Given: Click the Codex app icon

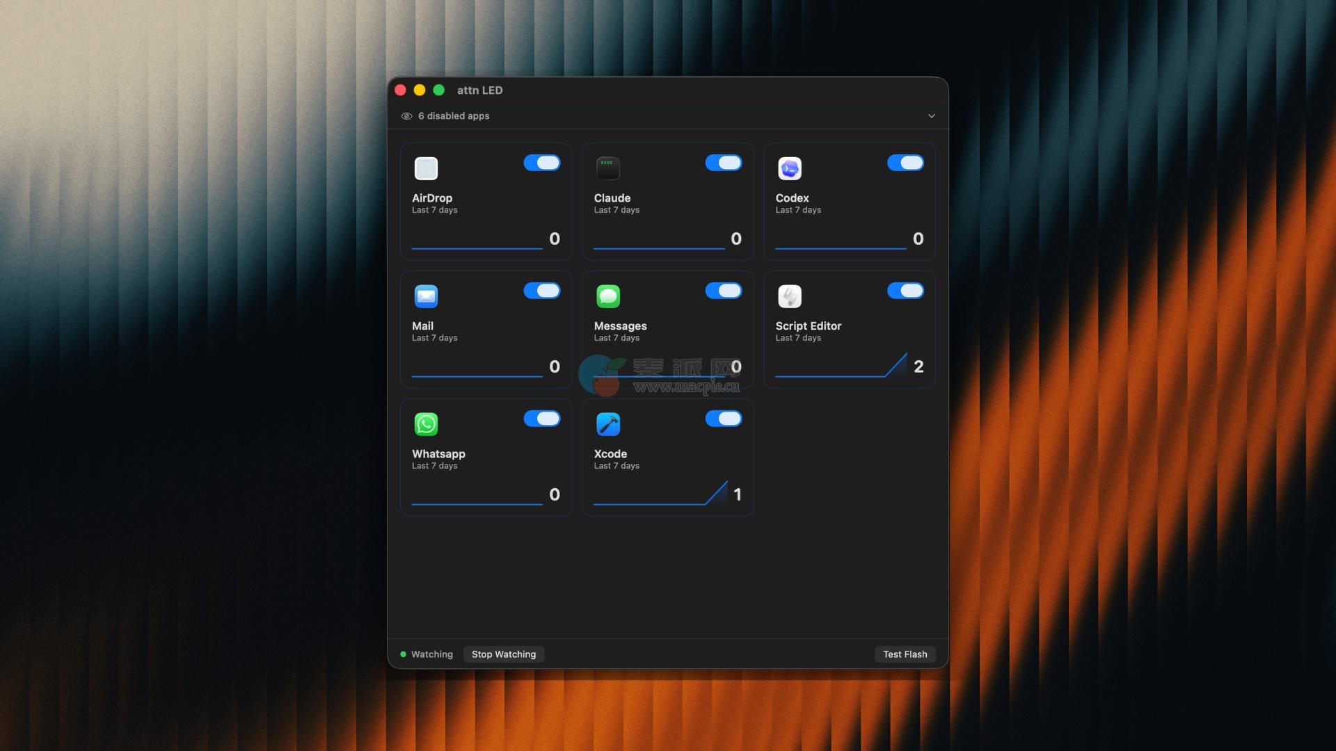Looking at the screenshot, I should (x=790, y=168).
